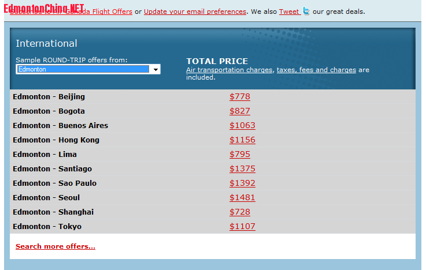Choose the $1063 Buenos Aires fare

tap(242, 125)
